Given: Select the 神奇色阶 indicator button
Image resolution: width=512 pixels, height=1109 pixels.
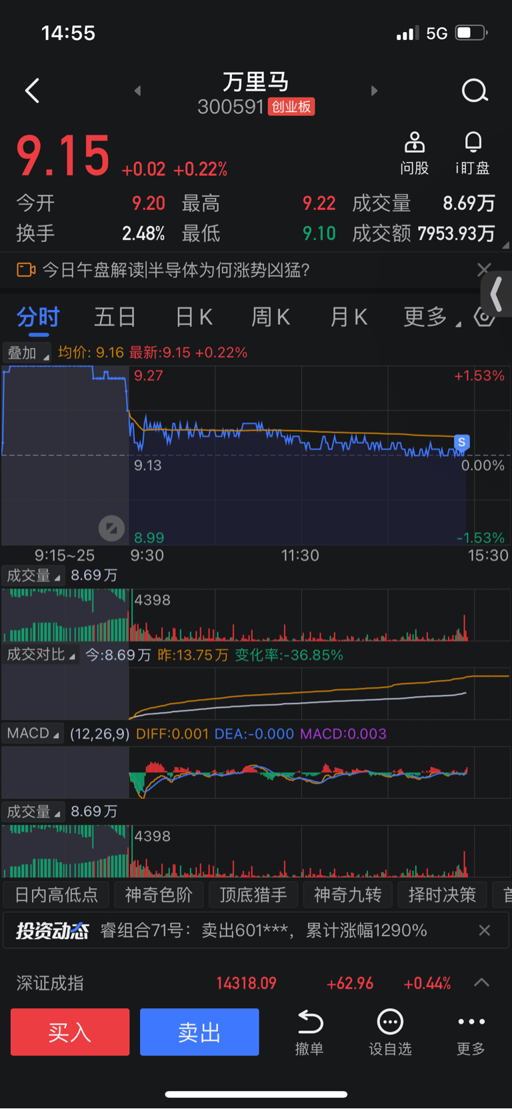Looking at the screenshot, I should click(159, 895).
